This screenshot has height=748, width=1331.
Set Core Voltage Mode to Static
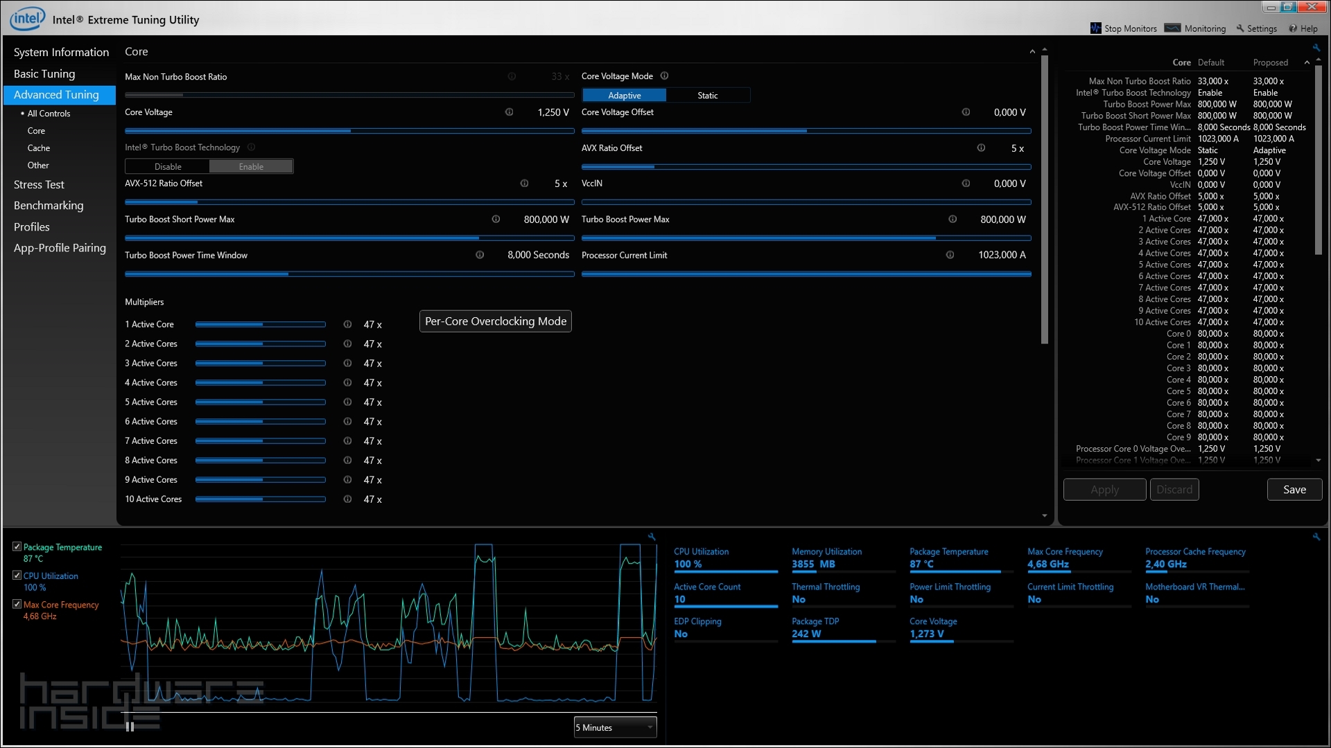(708, 96)
